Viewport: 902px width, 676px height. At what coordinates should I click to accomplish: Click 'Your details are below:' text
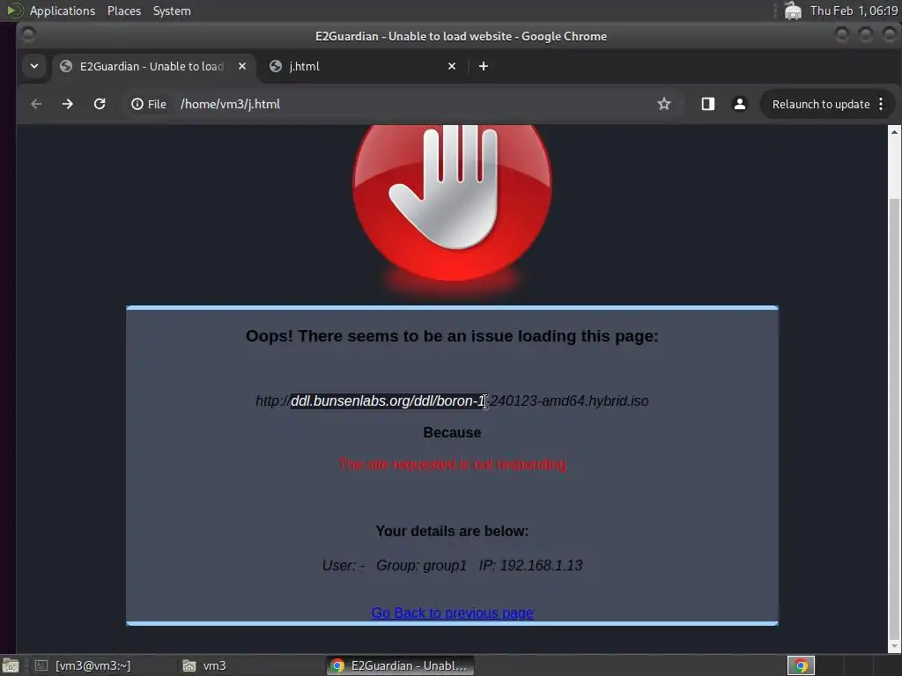point(452,531)
